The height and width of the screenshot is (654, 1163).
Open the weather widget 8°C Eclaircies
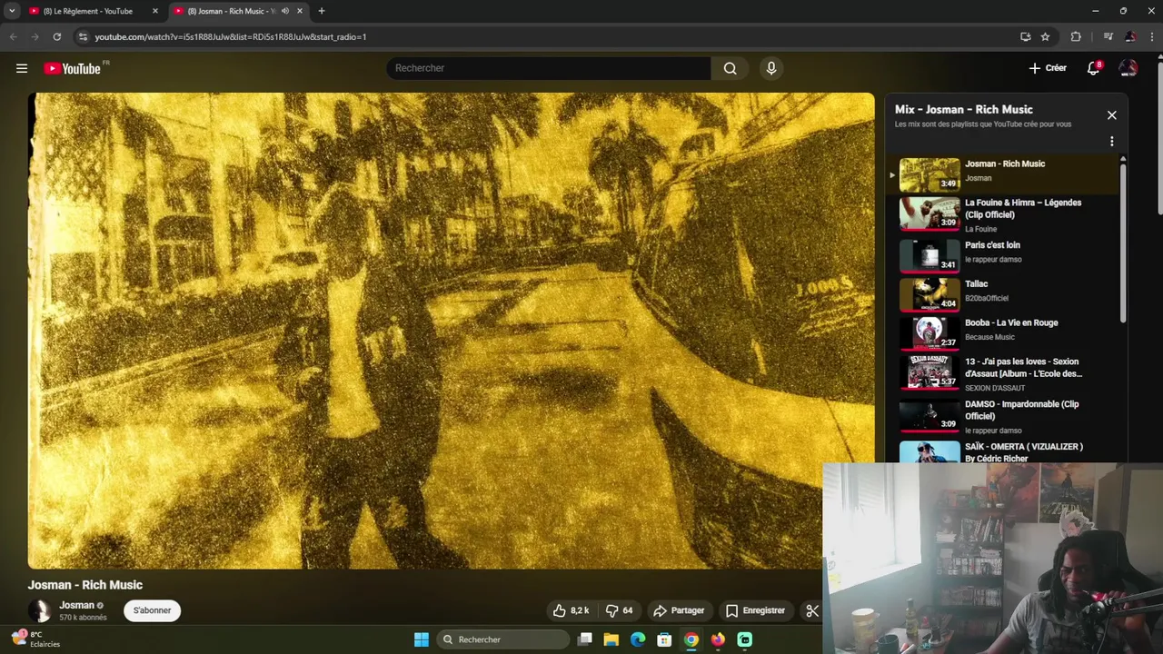click(x=36, y=639)
